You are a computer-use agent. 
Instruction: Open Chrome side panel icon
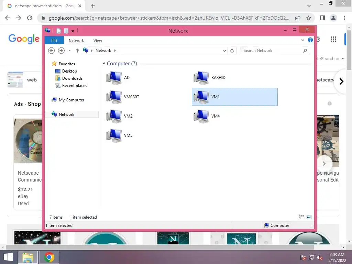click(x=322, y=18)
